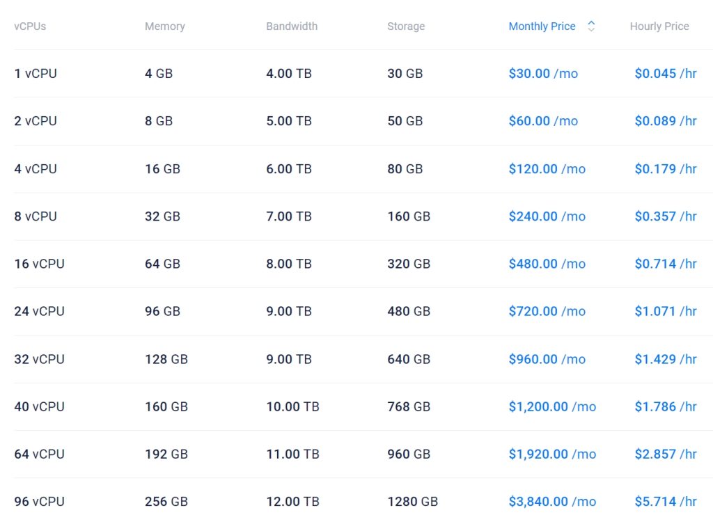Image resolution: width=713 pixels, height=524 pixels.
Task: Click the $720.00 /mo price
Action: click(x=547, y=312)
